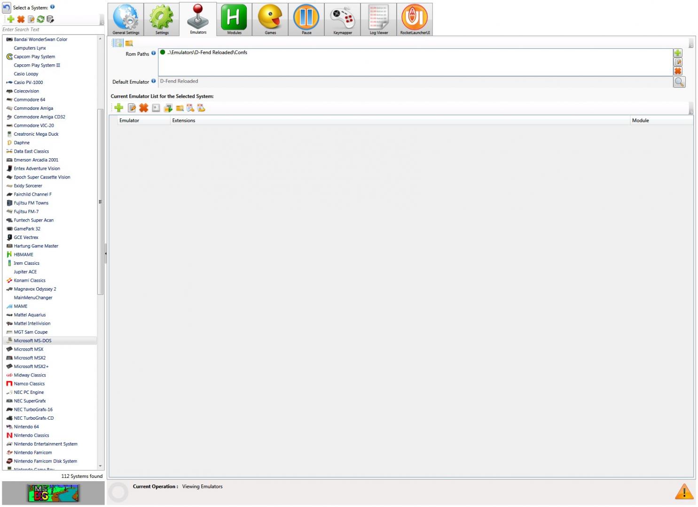698x507 pixels.
Task: Open the Pause tab
Action: 306,19
